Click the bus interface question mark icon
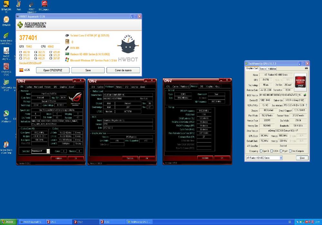Viewport: 322px width, 225px height. click(306, 105)
